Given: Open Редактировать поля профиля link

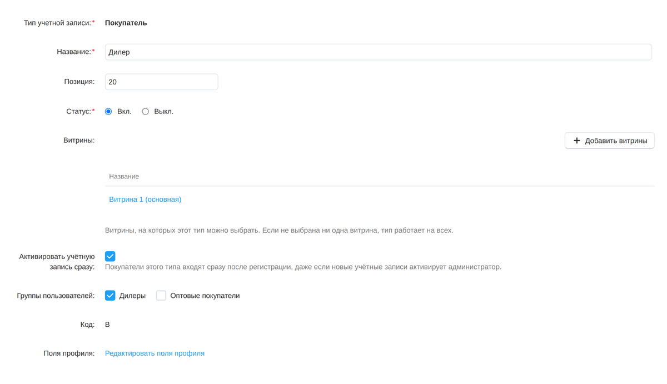Looking at the screenshot, I should pyautogui.click(x=155, y=353).
